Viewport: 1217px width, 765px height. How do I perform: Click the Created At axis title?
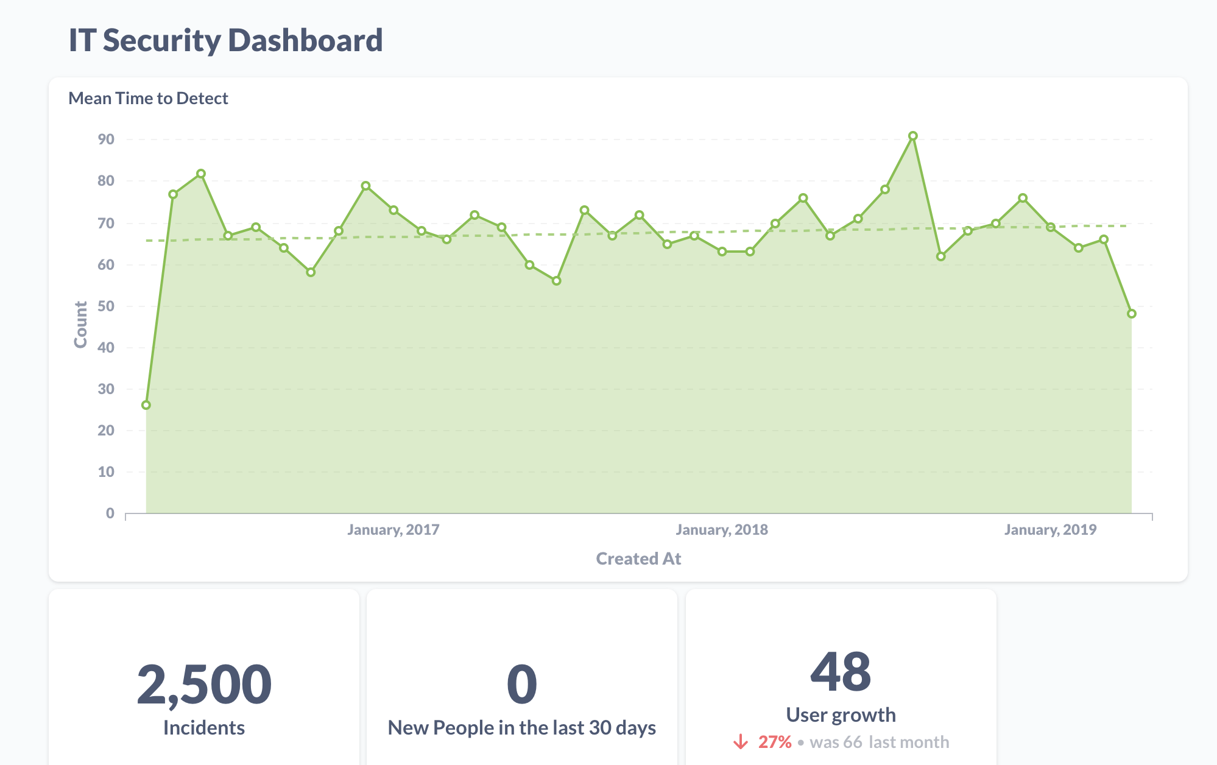(x=638, y=559)
